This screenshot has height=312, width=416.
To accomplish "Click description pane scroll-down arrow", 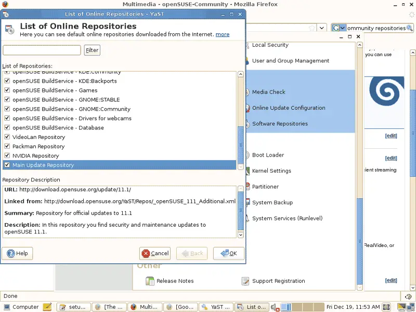I will pyautogui.click(x=241, y=235).
